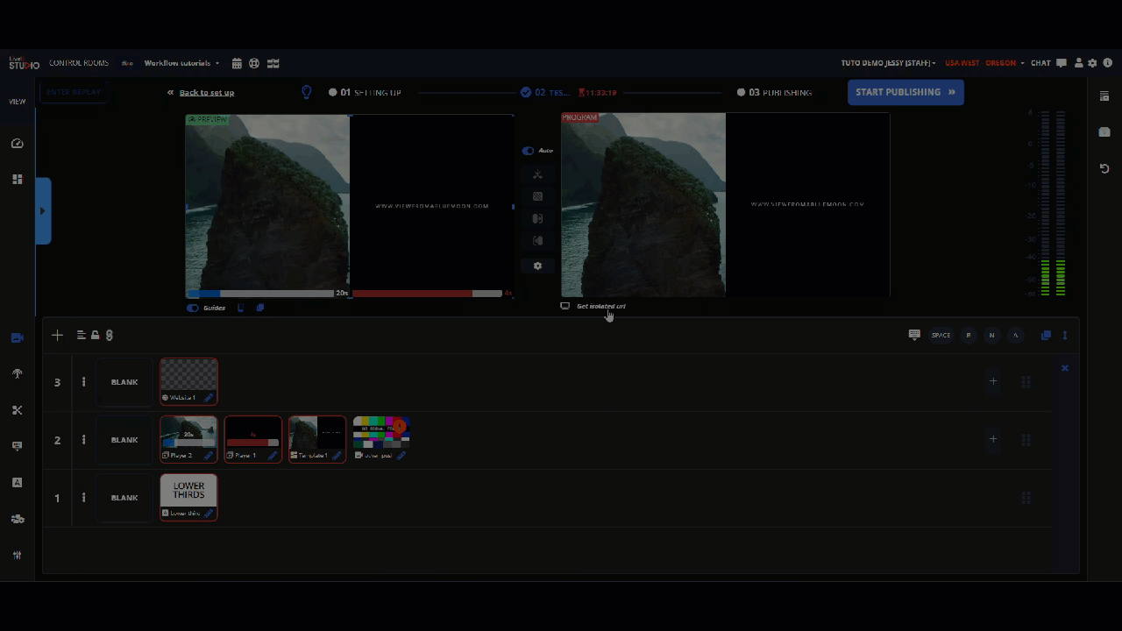Open the broadcast antenna icon in the left sidebar

(x=17, y=373)
